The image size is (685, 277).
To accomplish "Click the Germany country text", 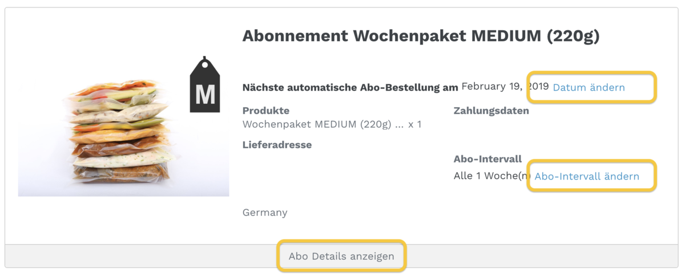I will pyautogui.click(x=265, y=213).
